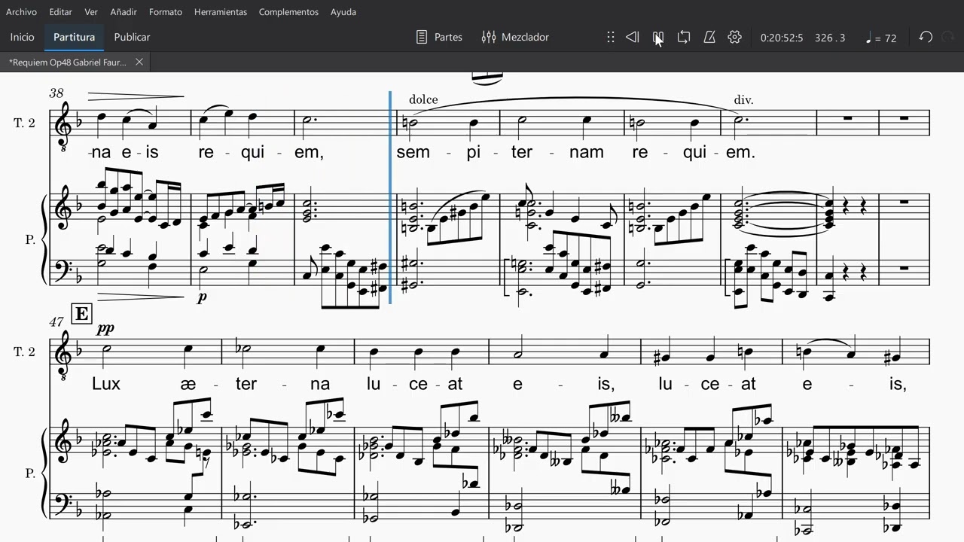Open the Añadir menu
The image size is (964, 542).
124,12
